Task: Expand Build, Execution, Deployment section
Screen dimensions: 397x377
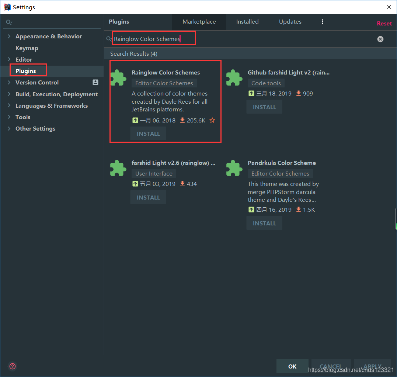Action: coord(9,94)
